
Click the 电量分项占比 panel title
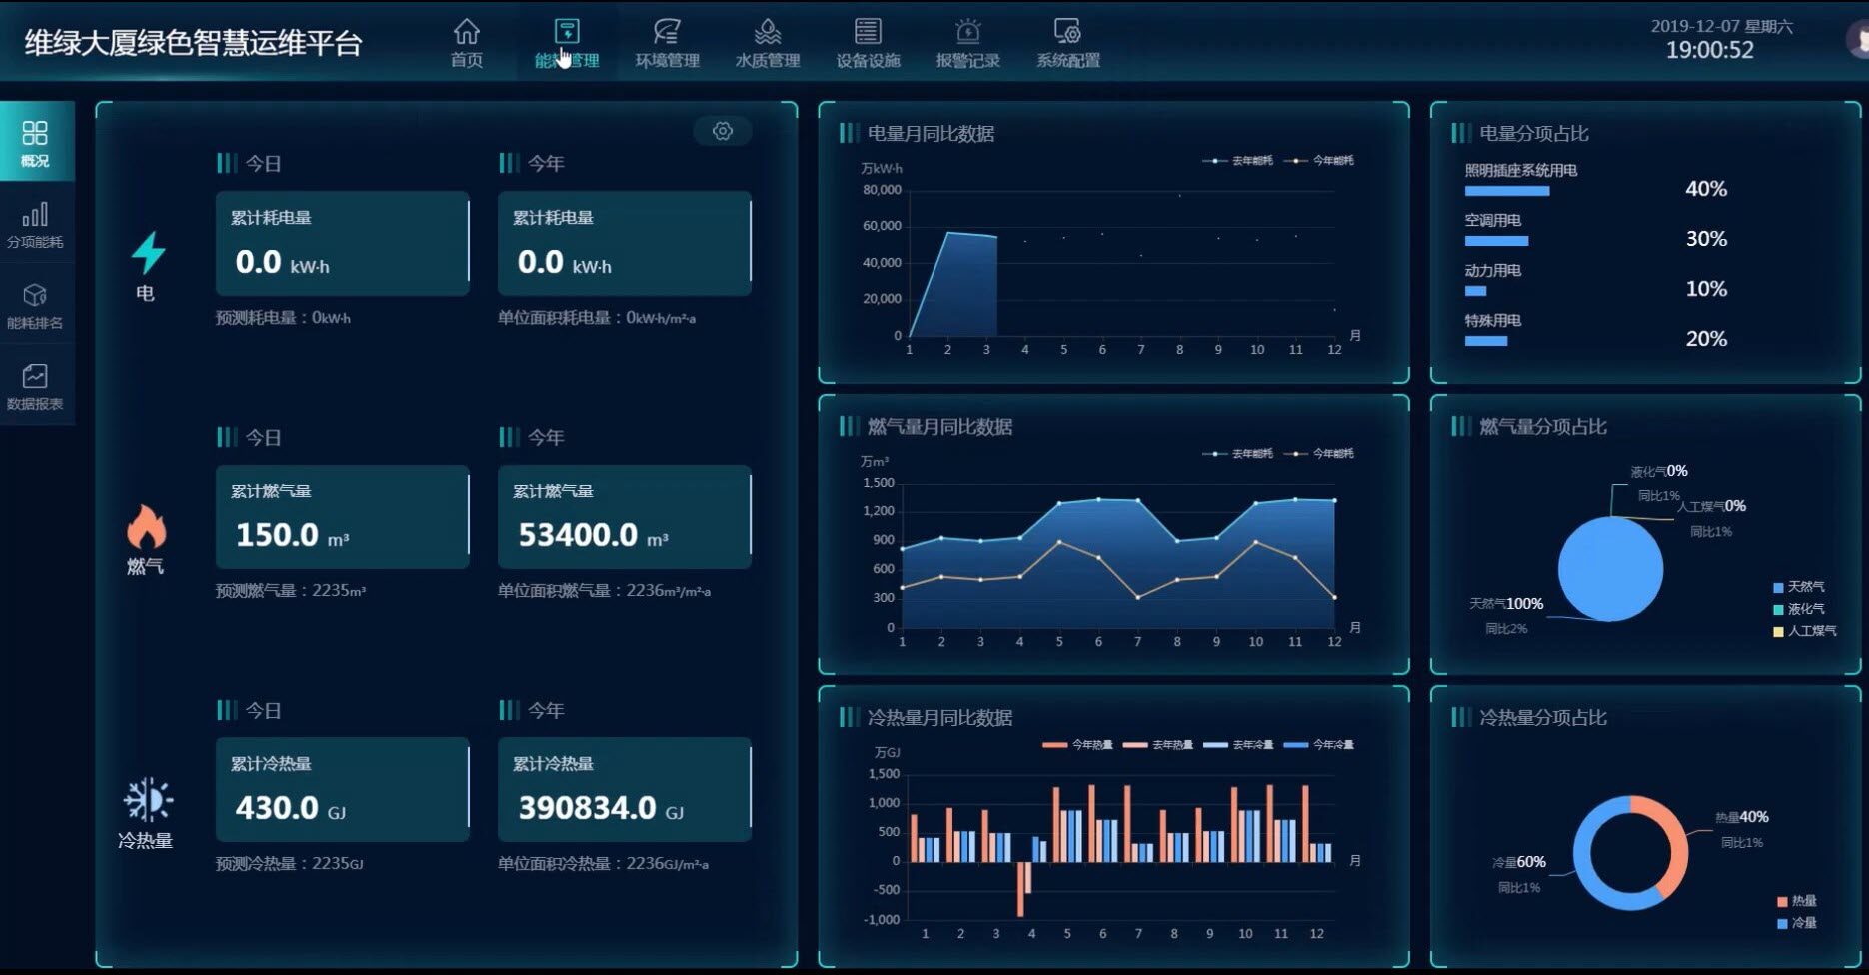[x=1533, y=133]
